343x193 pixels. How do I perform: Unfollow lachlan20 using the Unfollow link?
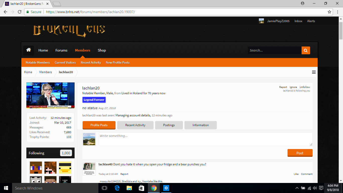pos(305,87)
